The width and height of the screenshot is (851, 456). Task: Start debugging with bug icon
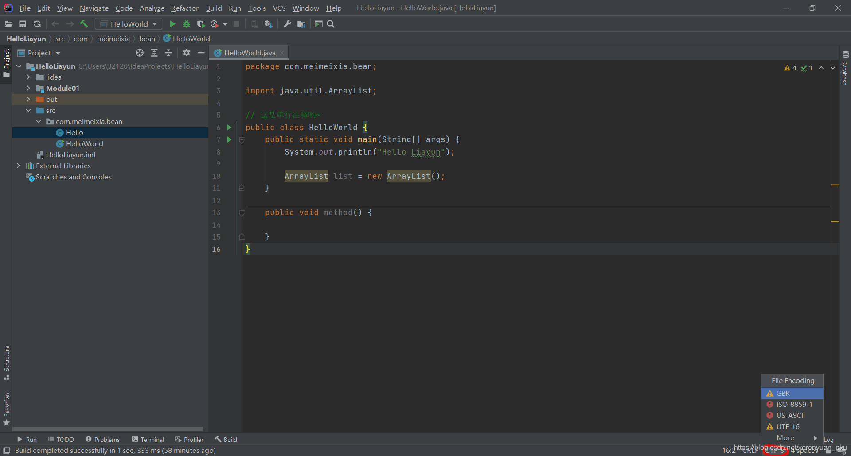(187, 24)
